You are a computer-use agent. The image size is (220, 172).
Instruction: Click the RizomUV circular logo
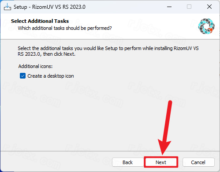206,26
